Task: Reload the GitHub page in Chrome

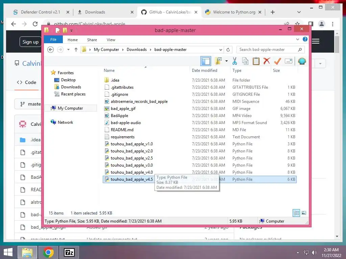Action: coord(35,24)
